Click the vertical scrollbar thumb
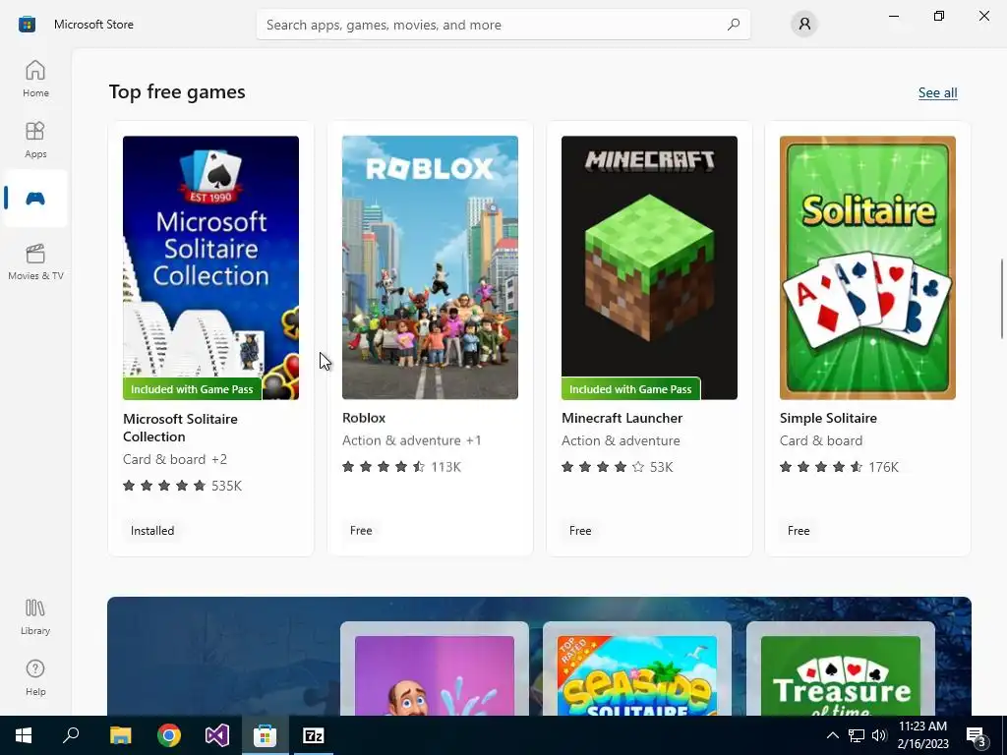This screenshot has height=755, width=1007. [x=1002, y=299]
